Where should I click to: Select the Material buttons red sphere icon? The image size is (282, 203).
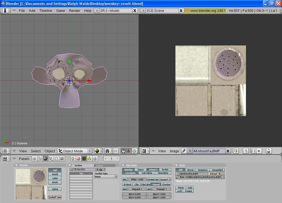coord(78,159)
